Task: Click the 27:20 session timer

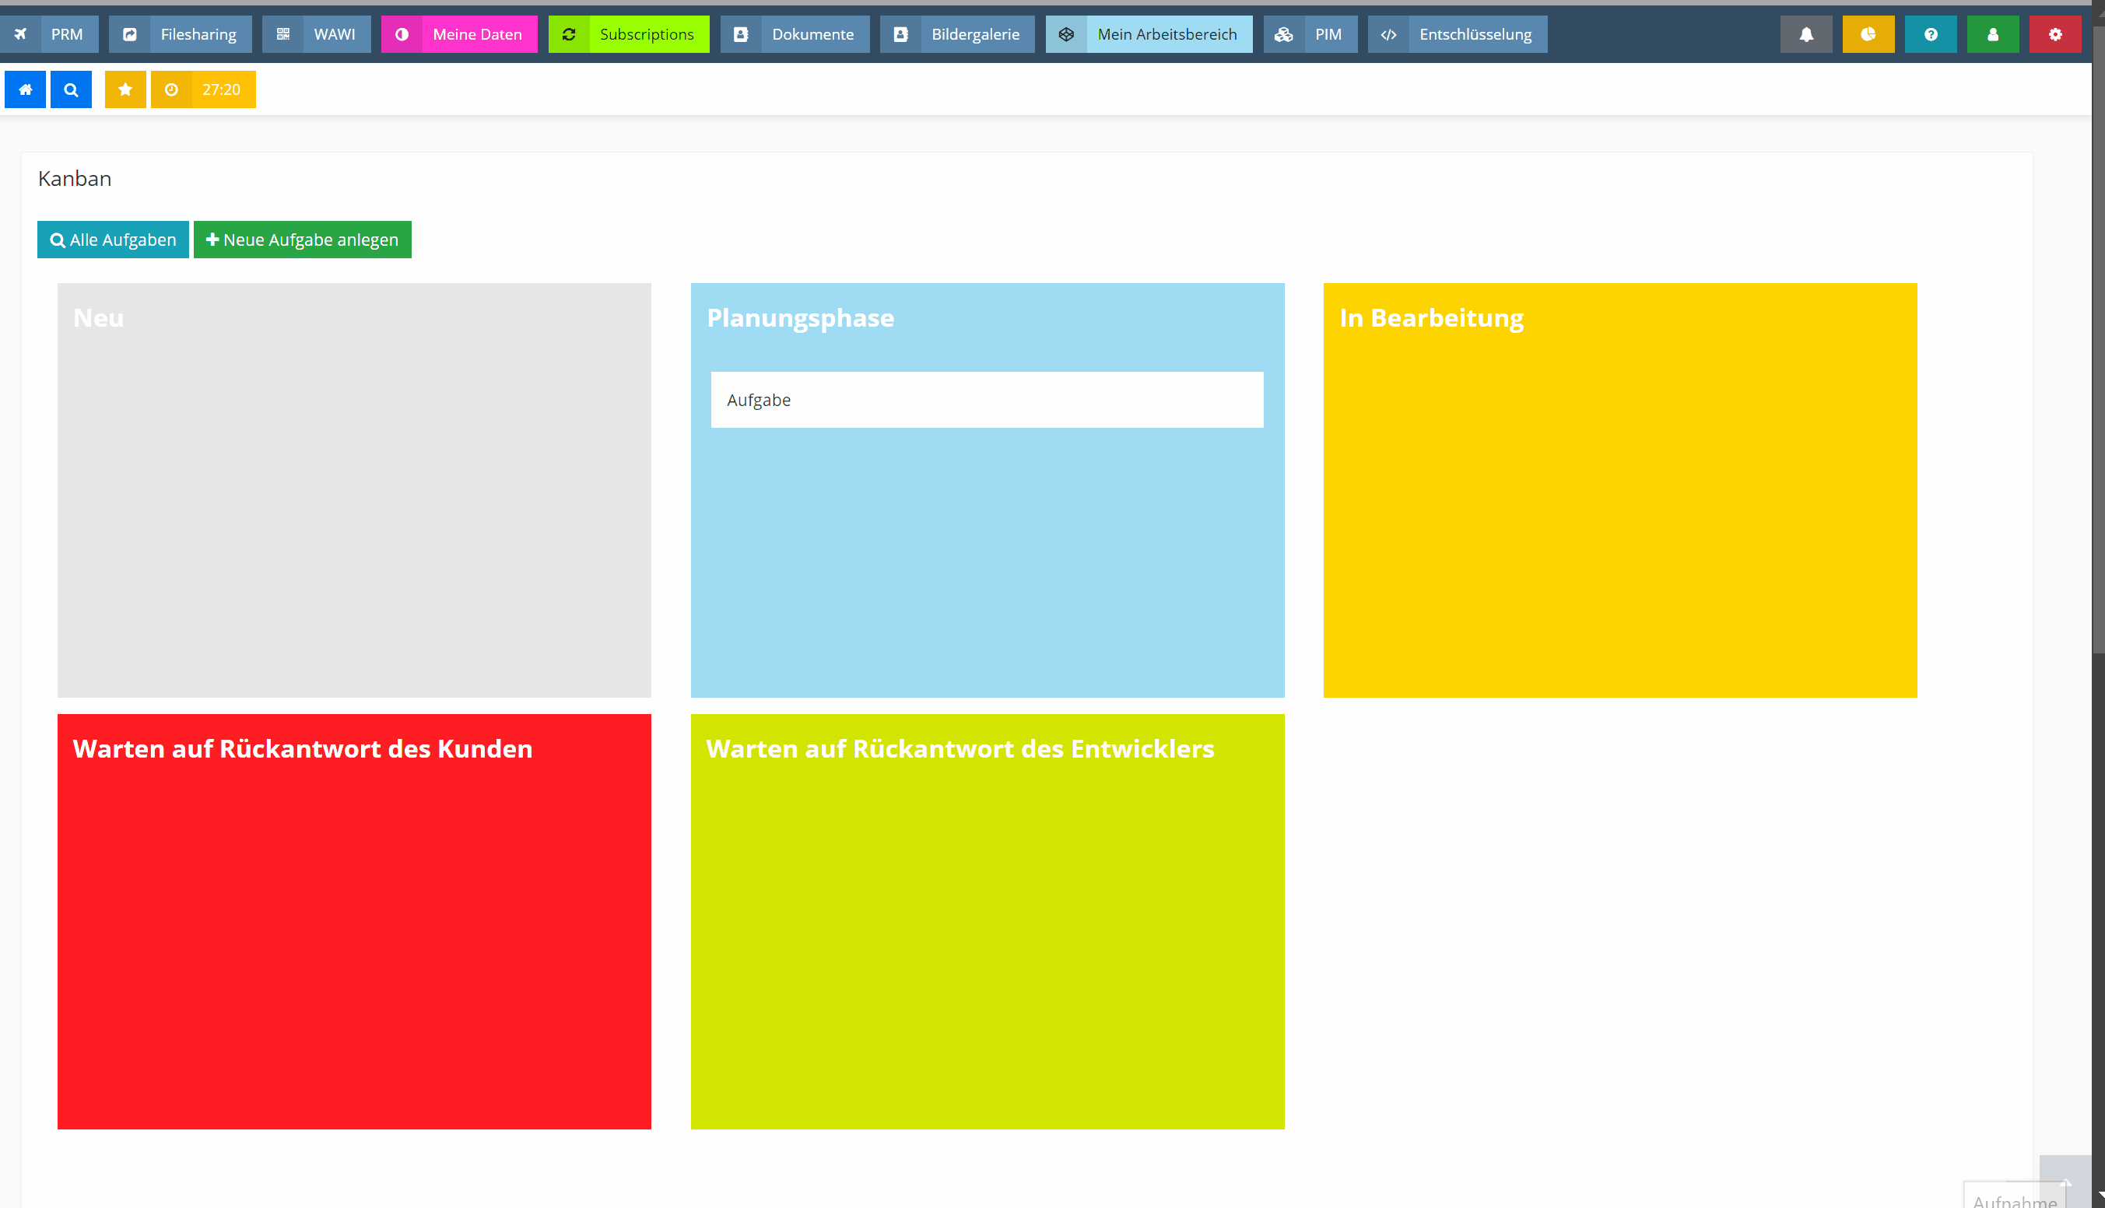Action: [x=203, y=89]
